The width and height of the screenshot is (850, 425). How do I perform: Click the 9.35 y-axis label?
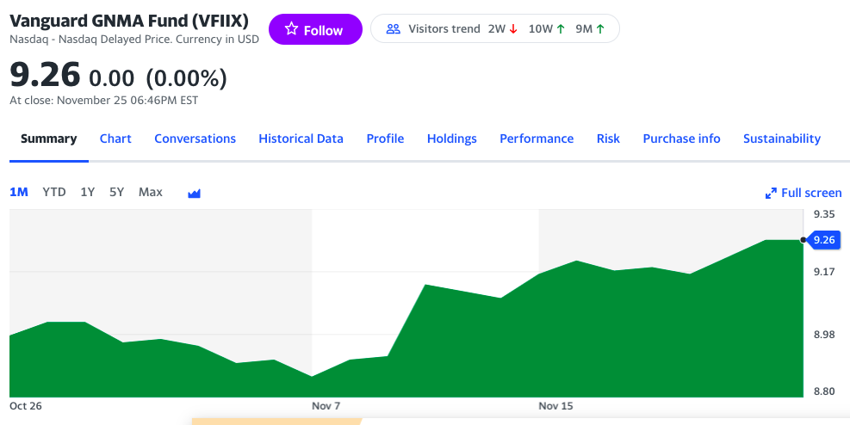click(x=824, y=214)
